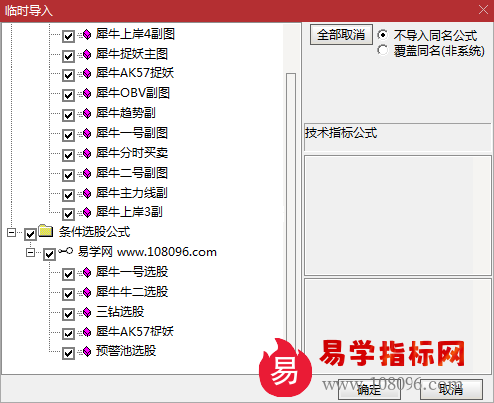The width and height of the screenshot is (494, 403).
Task: Click the diamond icon next to 三钻选股
Action: (x=87, y=312)
